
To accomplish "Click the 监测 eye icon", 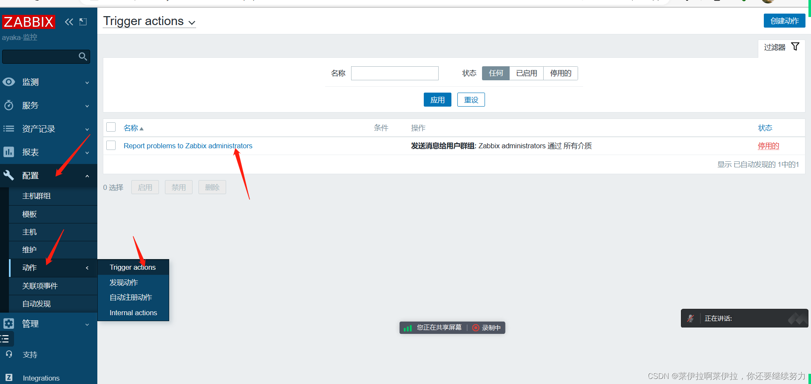I will 9,82.
